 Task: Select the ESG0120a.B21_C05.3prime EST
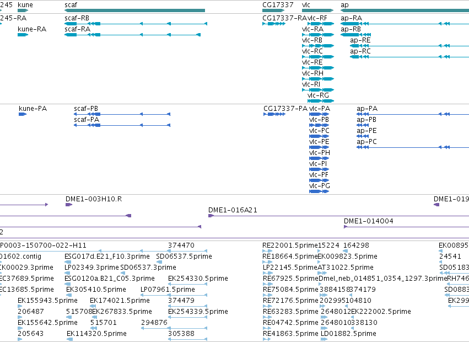coord(67,284)
